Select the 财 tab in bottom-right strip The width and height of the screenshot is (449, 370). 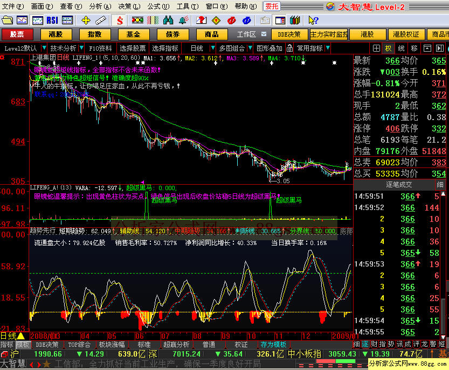[374, 344]
